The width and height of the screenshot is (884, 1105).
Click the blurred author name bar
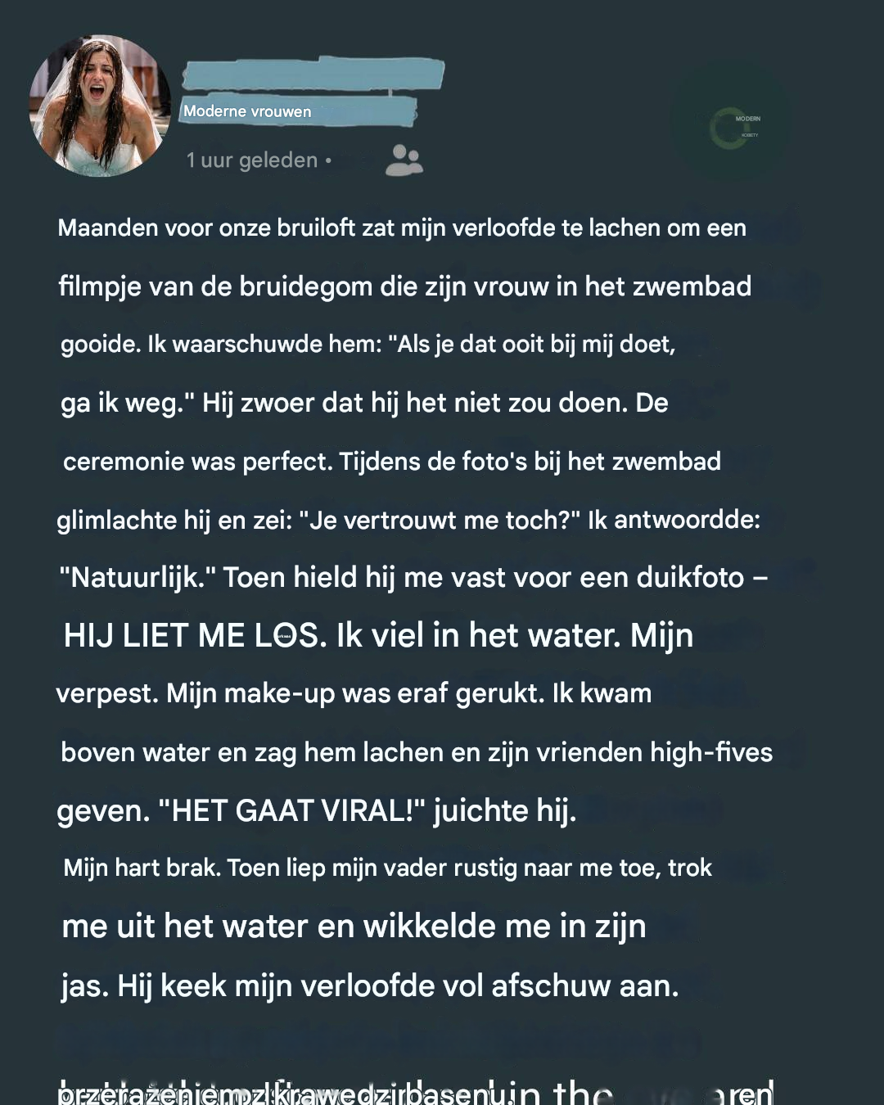pyautogui.click(x=311, y=74)
